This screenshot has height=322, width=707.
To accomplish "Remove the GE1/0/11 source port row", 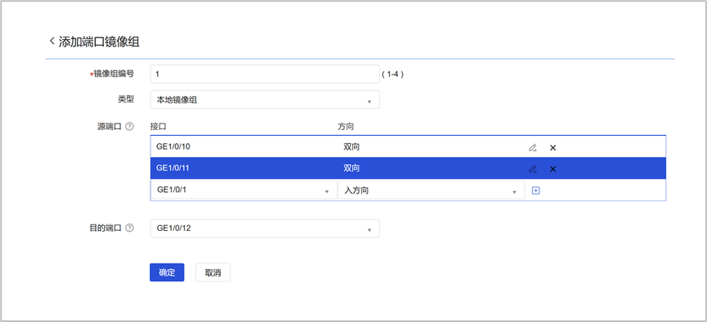I will (x=552, y=169).
